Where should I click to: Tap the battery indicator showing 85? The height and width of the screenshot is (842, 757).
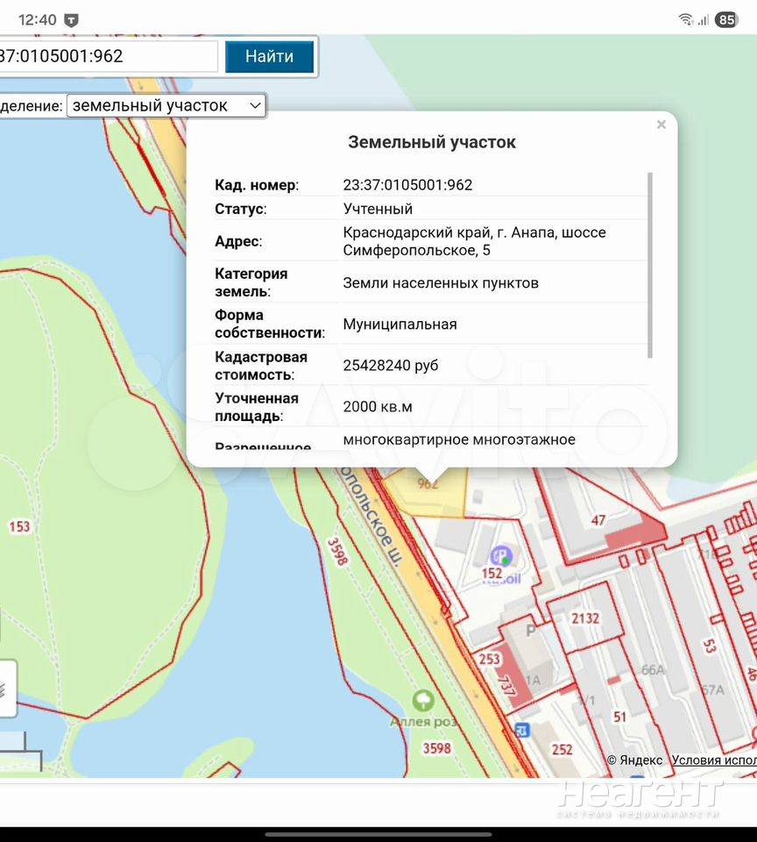pyautogui.click(x=726, y=19)
